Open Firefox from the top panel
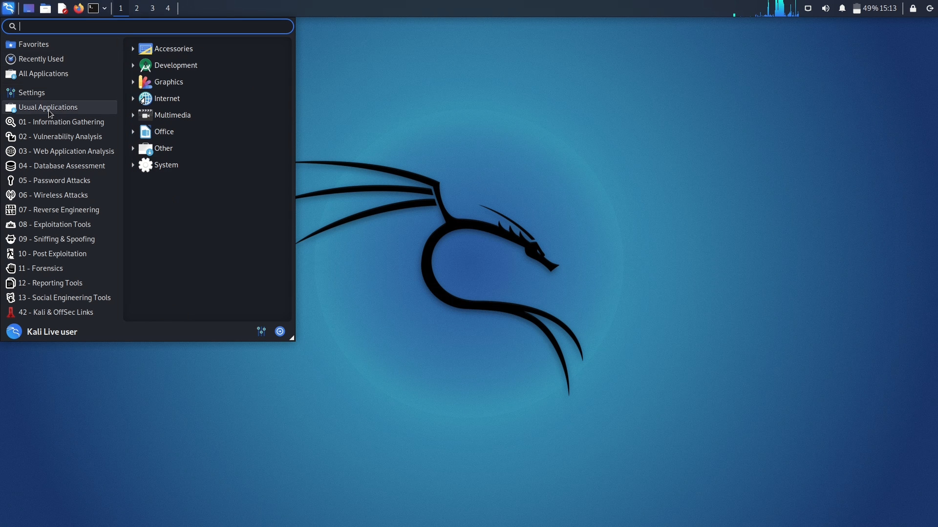The image size is (938, 527). [78, 8]
